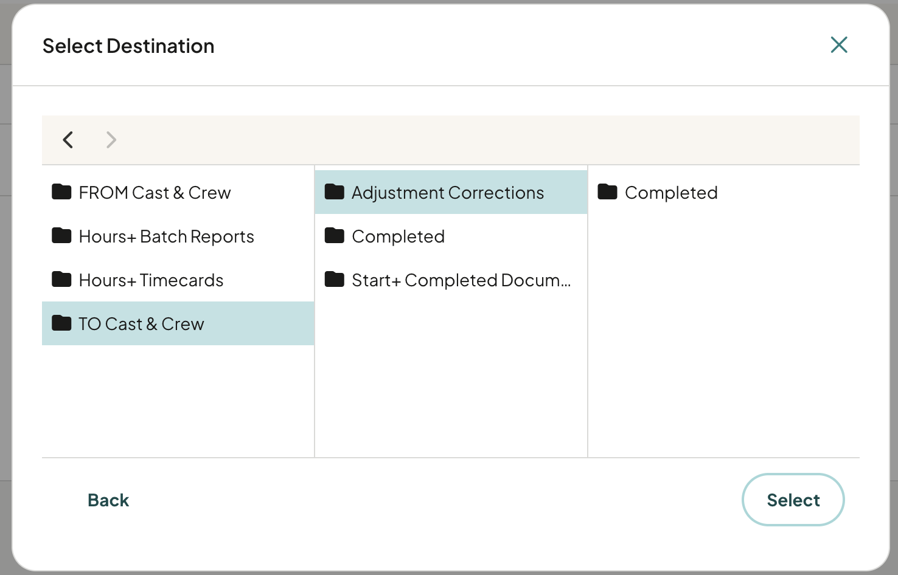Select the TO Cast & Crew row
The height and width of the screenshot is (575, 898).
pos(178,323)
